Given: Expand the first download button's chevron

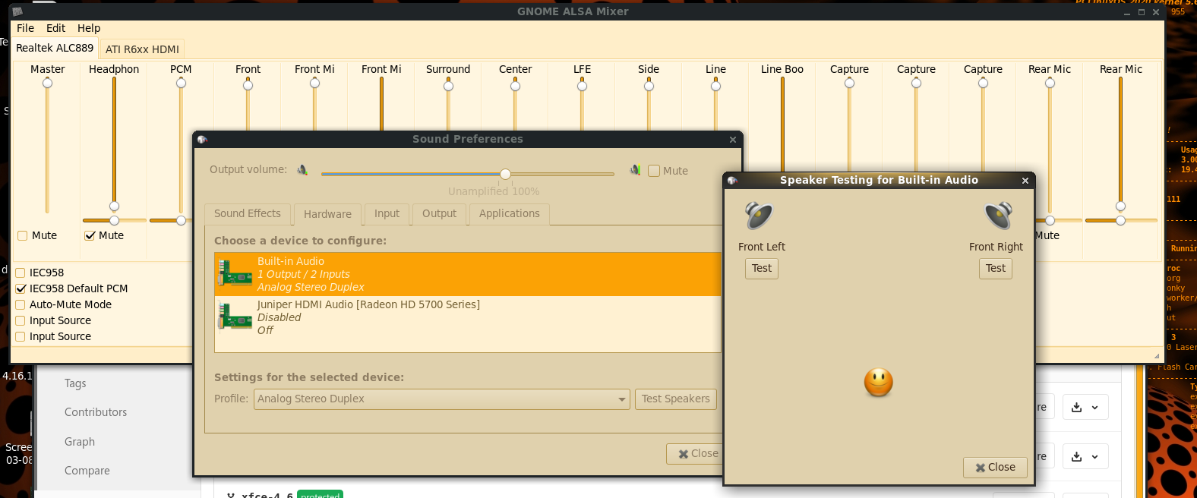Looking at the screenshot, I should click(x=1094, y=408).
